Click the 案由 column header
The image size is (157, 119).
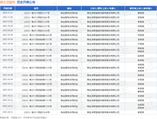(x=69, y=8)
